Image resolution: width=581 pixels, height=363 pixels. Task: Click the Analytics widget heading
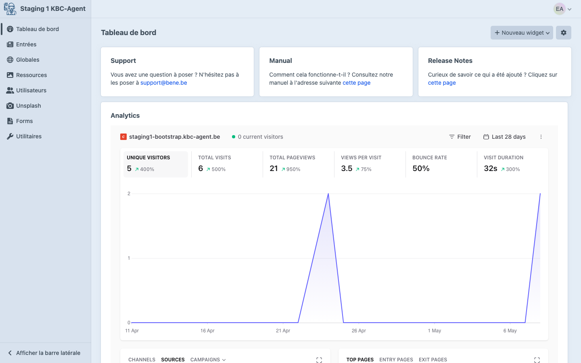pos(125,115)
